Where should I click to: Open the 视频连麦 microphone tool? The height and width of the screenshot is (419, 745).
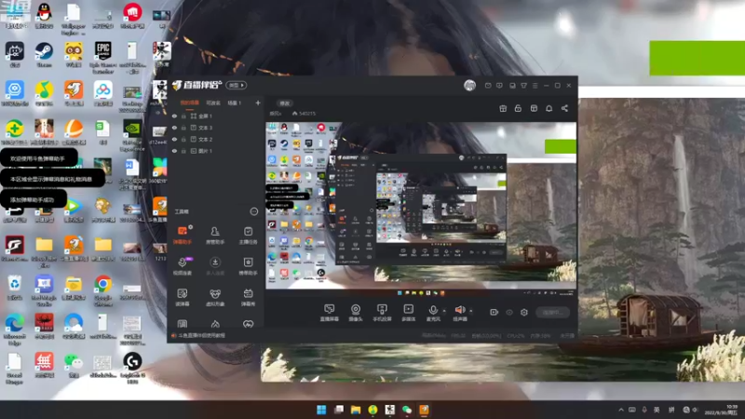pyautogui.click(x=183, y=266)
